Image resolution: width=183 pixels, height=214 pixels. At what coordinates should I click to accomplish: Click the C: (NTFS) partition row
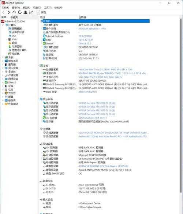(x=74, y=185)
